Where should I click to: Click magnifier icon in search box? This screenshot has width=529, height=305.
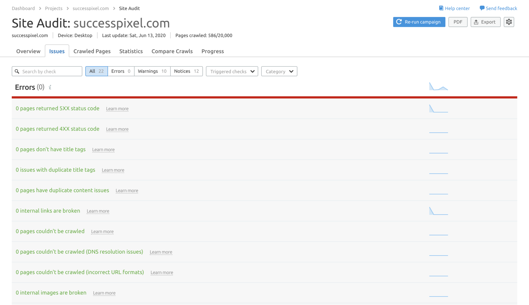tap(17, 71)
